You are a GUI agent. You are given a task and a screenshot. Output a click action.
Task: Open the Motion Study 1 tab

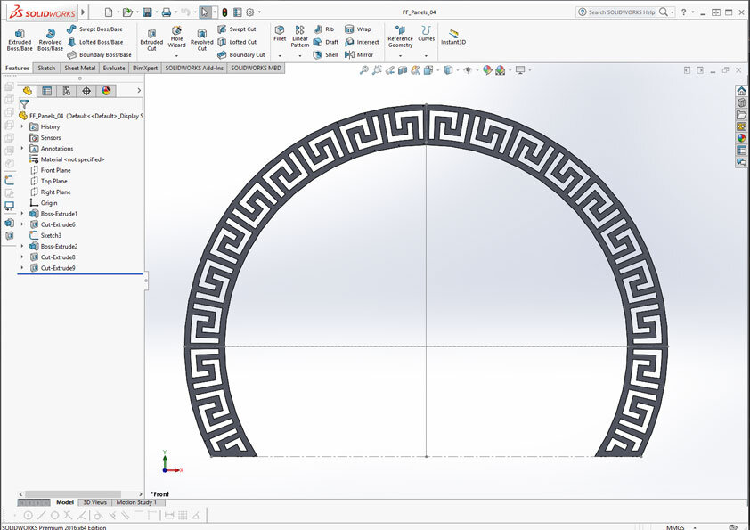(136, 502)
